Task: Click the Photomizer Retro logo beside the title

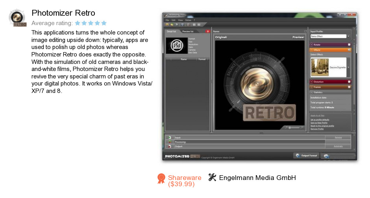Action: pos(17,18)
